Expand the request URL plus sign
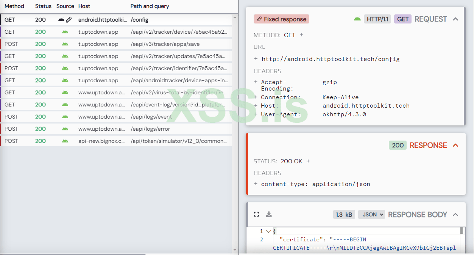This screenshot has height=255, width=474. [x=256, y=59]
